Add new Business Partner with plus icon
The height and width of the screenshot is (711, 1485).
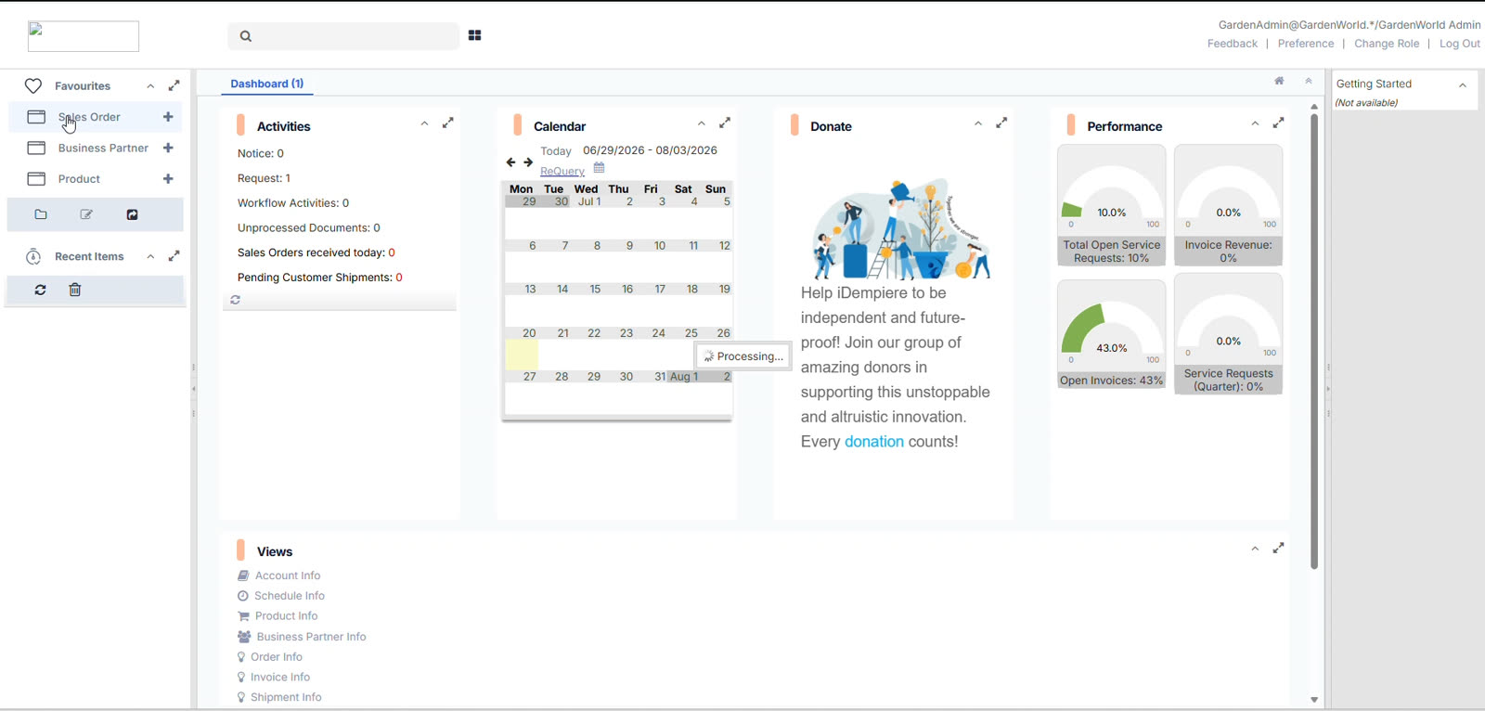click(168, 148)
